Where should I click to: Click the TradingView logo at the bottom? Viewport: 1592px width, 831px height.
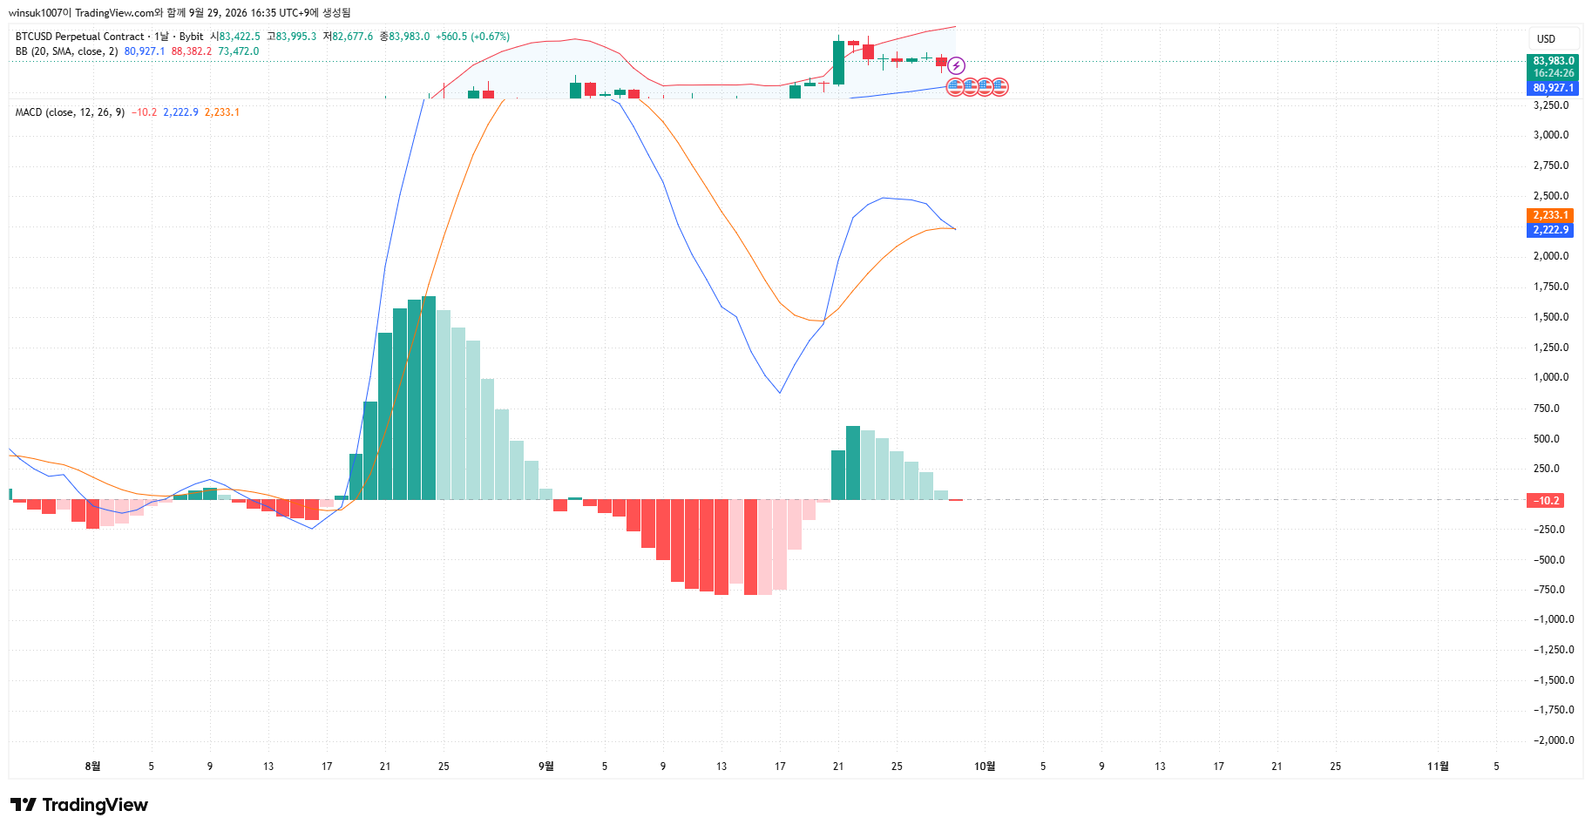(x=79, y=805)
